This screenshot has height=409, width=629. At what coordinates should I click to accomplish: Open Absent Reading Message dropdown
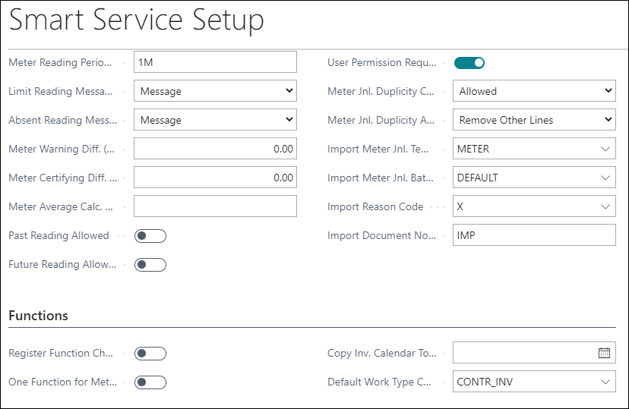pos(216,120)
